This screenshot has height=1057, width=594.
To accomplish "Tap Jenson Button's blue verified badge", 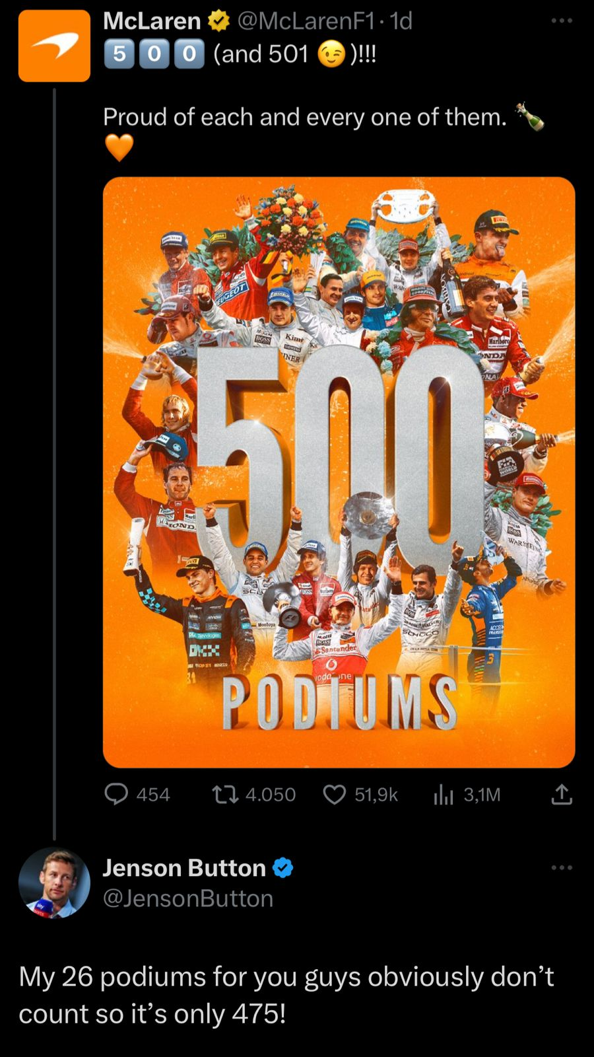I will [282, 867].
